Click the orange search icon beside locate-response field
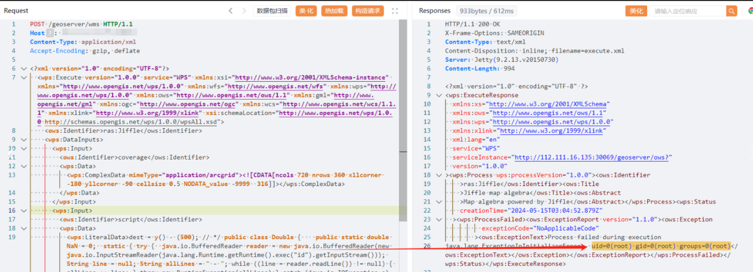This screenshot has width=753, height=272. pyautogui.click(x=732, y=11)
